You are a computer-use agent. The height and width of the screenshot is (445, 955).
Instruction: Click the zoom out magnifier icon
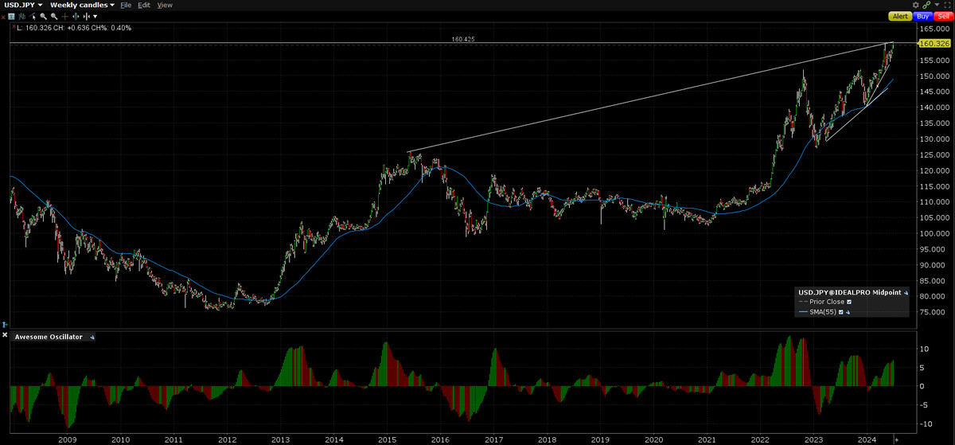(x=54, y=17)
